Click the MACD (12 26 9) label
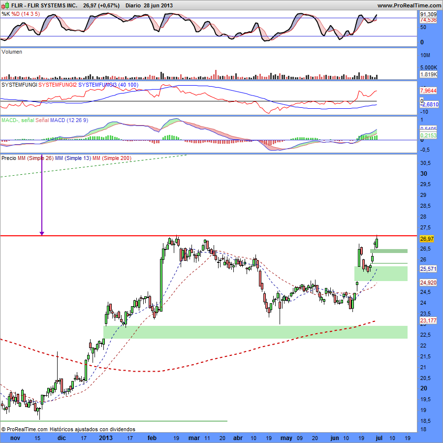This screenshot has width=443, height=443. pos(69,120)
